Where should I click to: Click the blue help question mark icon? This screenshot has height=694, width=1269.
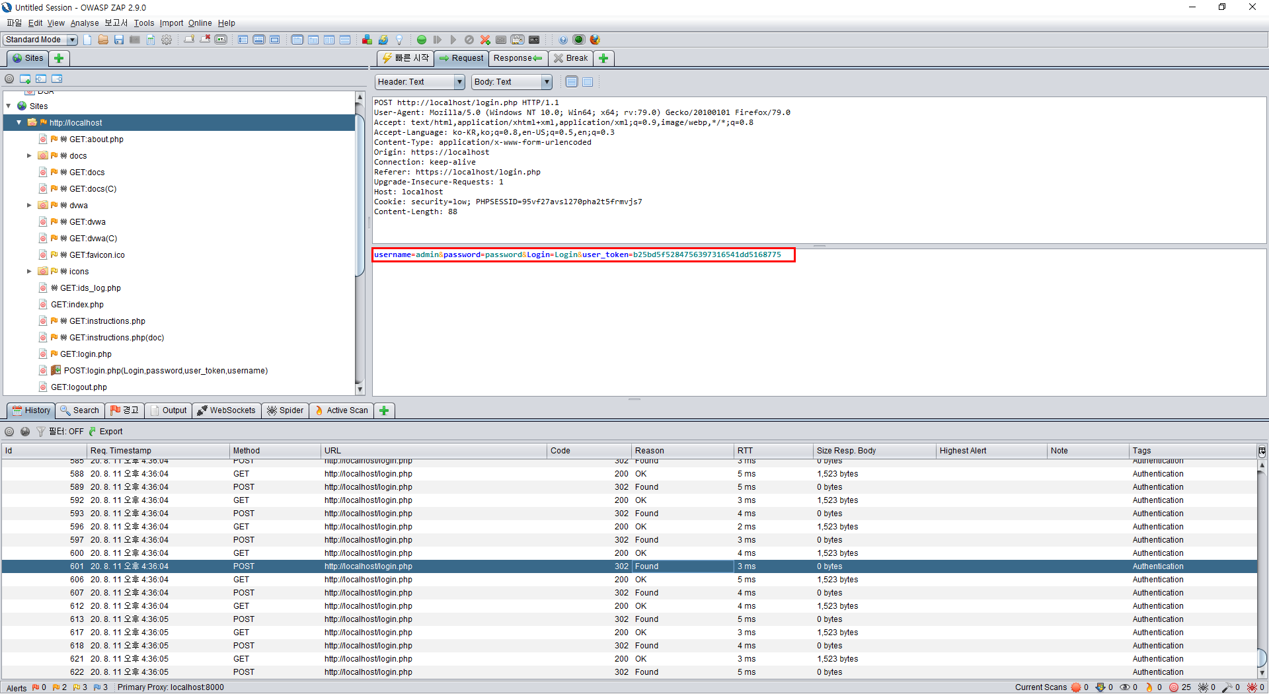(563, 40)
